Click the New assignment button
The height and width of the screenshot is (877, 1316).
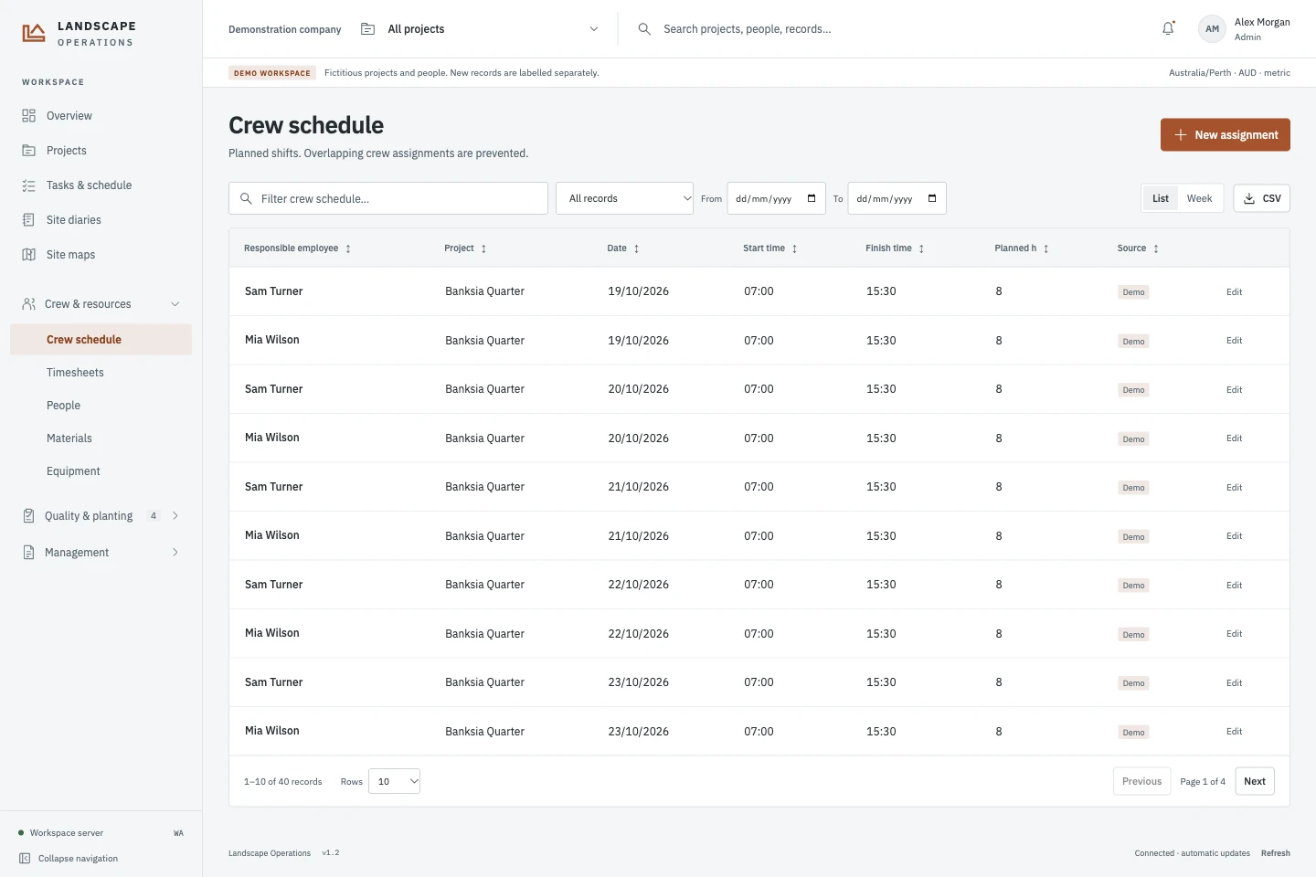(x=1226, y=134)
